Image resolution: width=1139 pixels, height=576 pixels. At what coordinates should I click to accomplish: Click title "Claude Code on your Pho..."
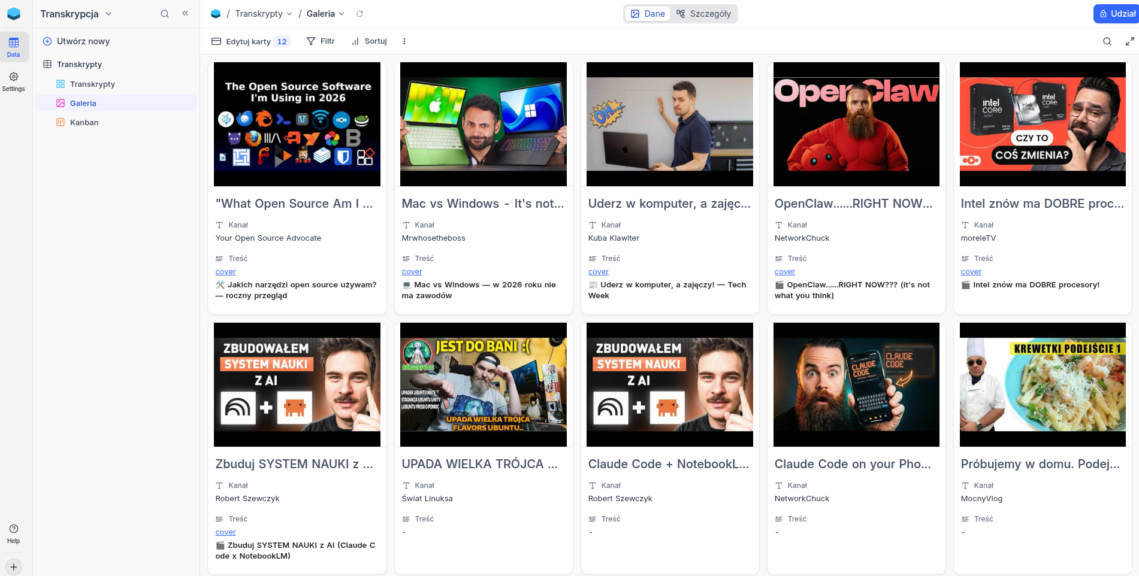click(x=853, y=464)
